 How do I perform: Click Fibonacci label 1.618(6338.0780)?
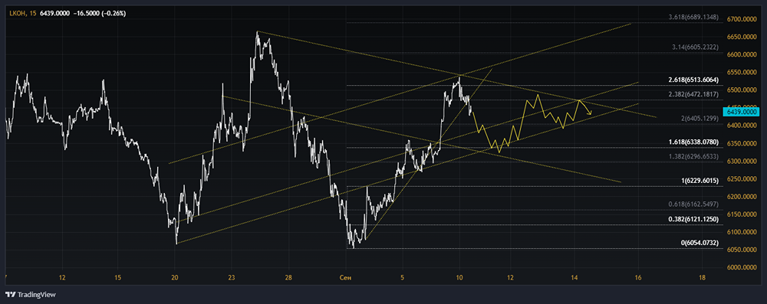coord(693,142)
